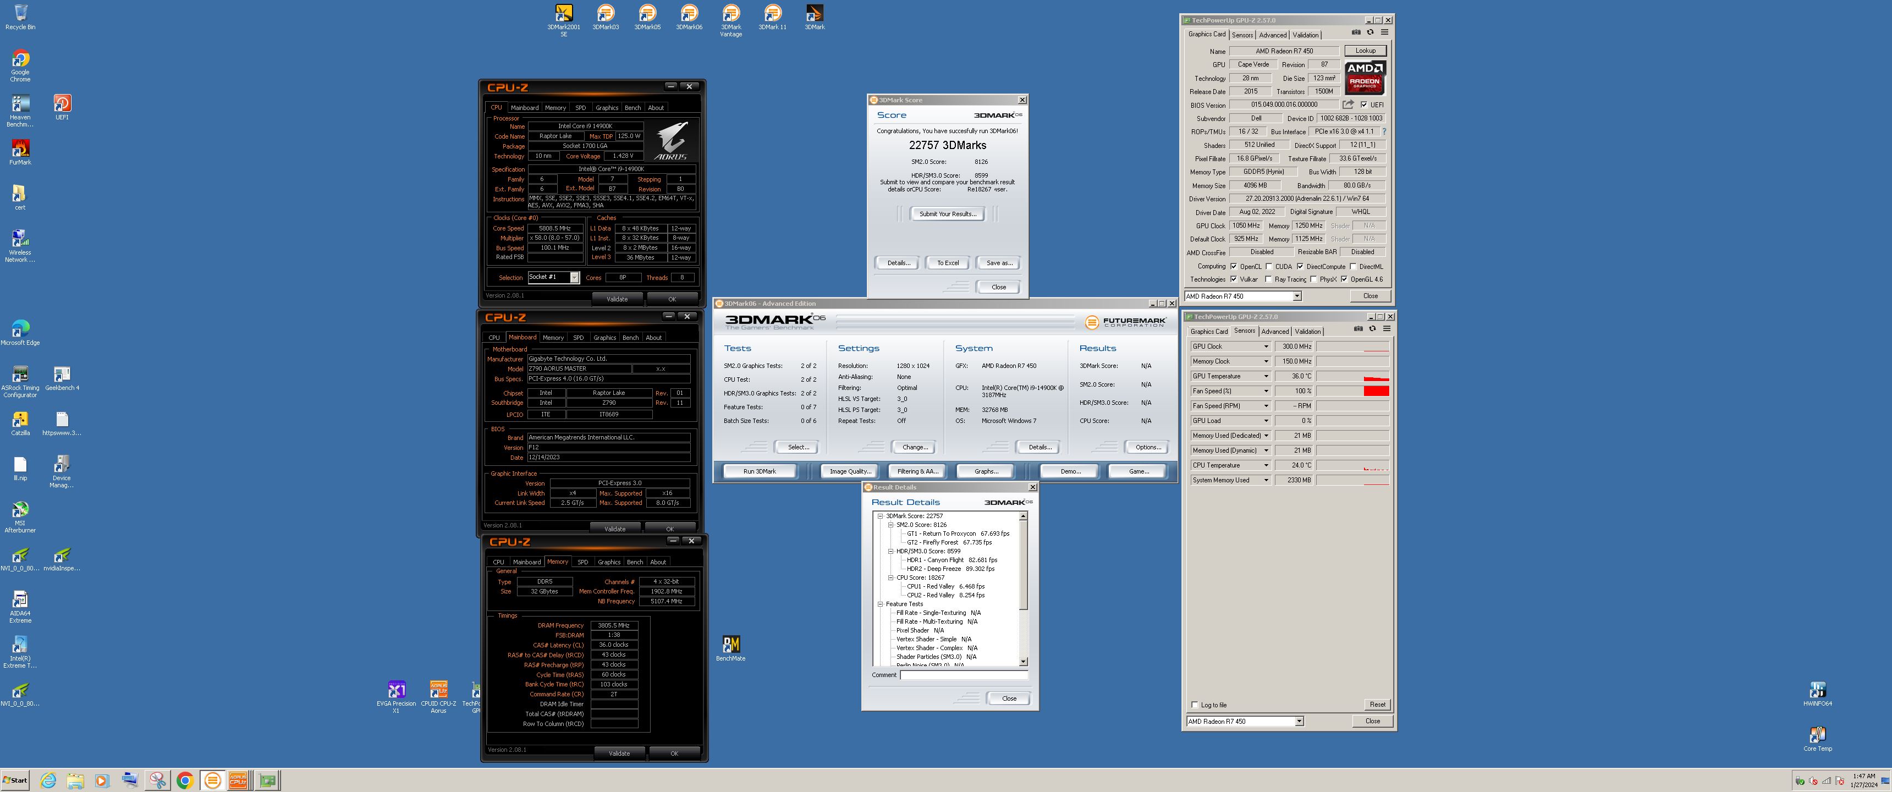Toggle the Ray Tracing checkbox
1892x792 pixels.
pos(1269,279)
